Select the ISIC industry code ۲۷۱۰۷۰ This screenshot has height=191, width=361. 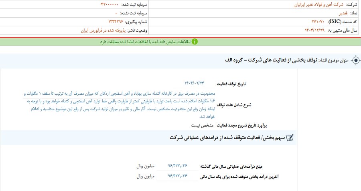click(318, 22)
